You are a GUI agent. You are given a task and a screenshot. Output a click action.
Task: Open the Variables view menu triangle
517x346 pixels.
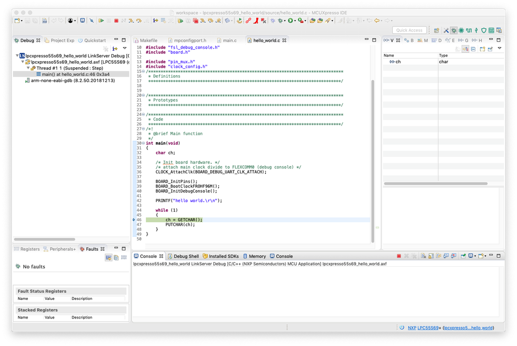tap(499, 48)
